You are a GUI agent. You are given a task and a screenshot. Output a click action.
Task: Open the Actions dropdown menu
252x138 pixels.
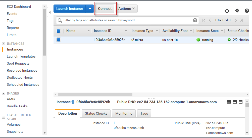[x=127, y=9]
